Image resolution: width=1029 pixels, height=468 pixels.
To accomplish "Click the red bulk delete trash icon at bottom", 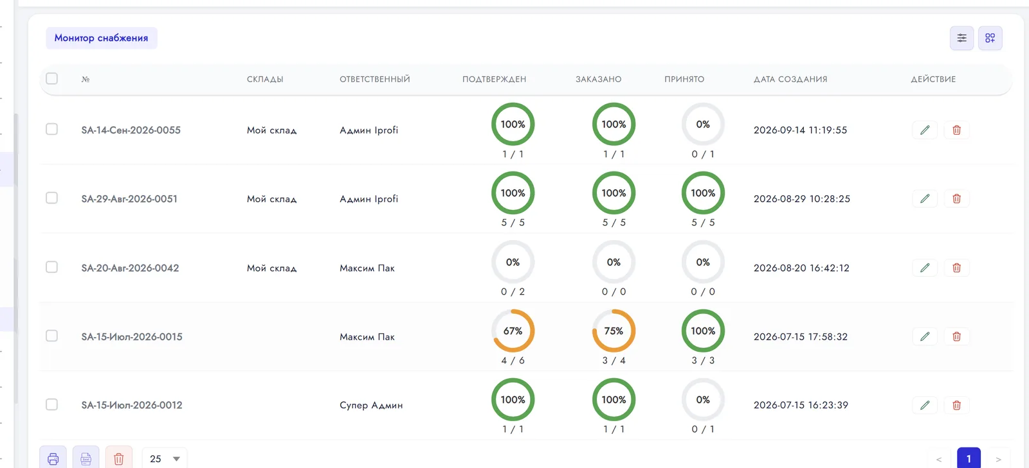I will coord(118,458).
